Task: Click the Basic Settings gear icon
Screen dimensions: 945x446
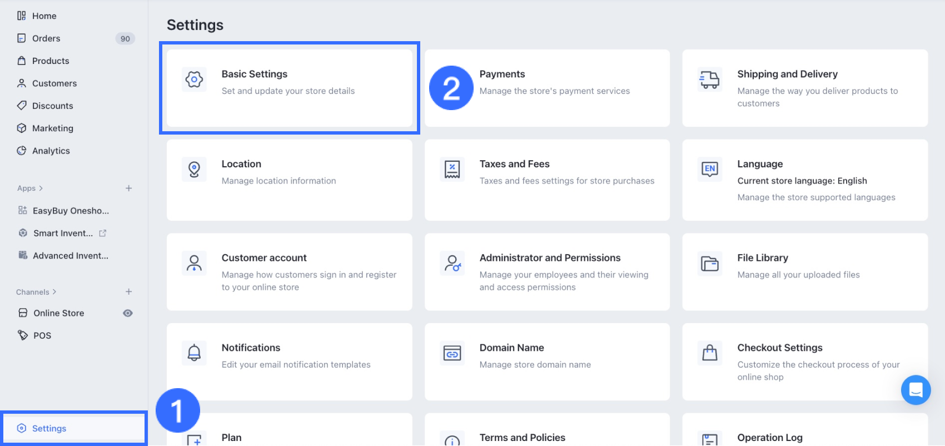Action: 194,80
